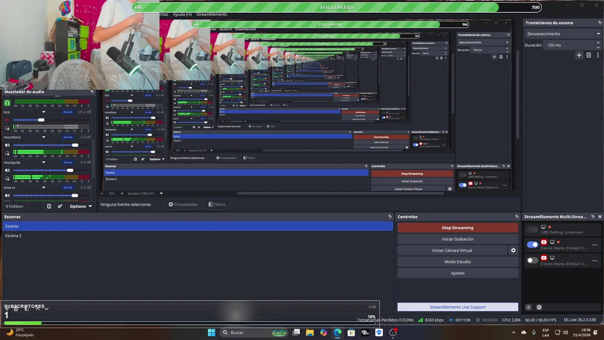The image size is (604, 340).
Task: Undock the Mezclador de audio panel
Action: 92,92
